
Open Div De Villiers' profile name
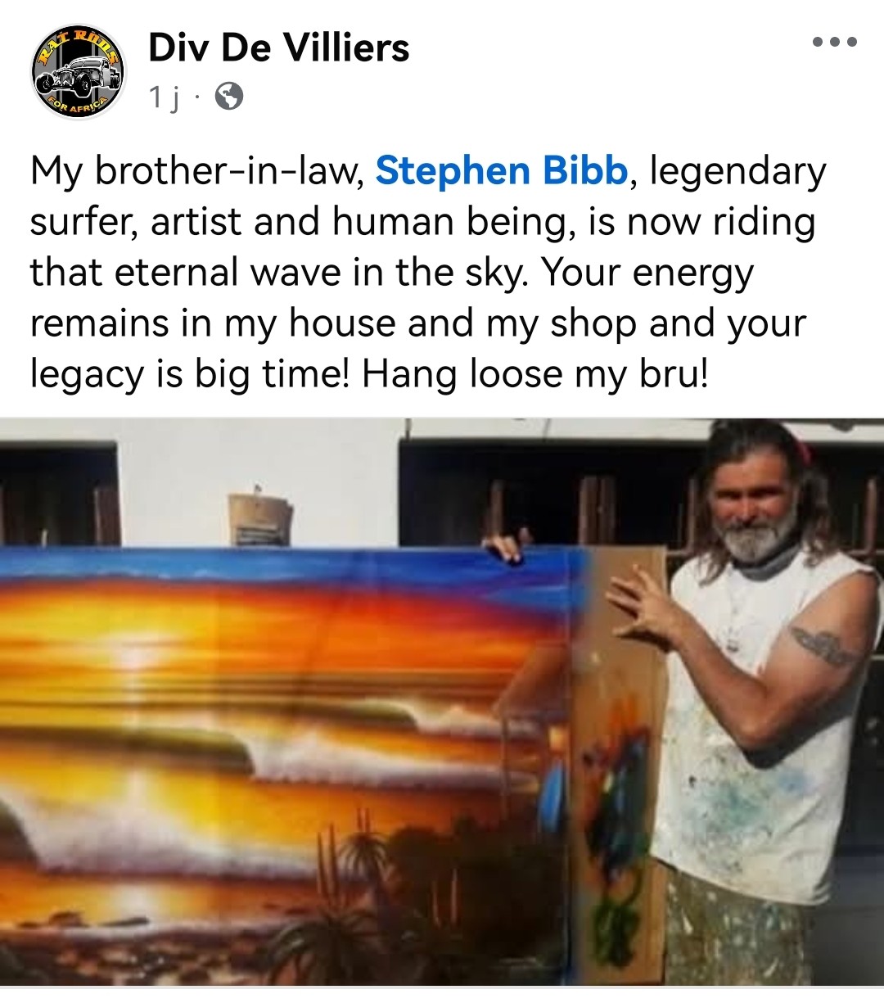point(278,47)
